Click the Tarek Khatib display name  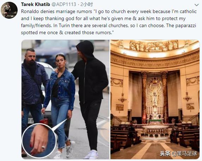[35, 4]
